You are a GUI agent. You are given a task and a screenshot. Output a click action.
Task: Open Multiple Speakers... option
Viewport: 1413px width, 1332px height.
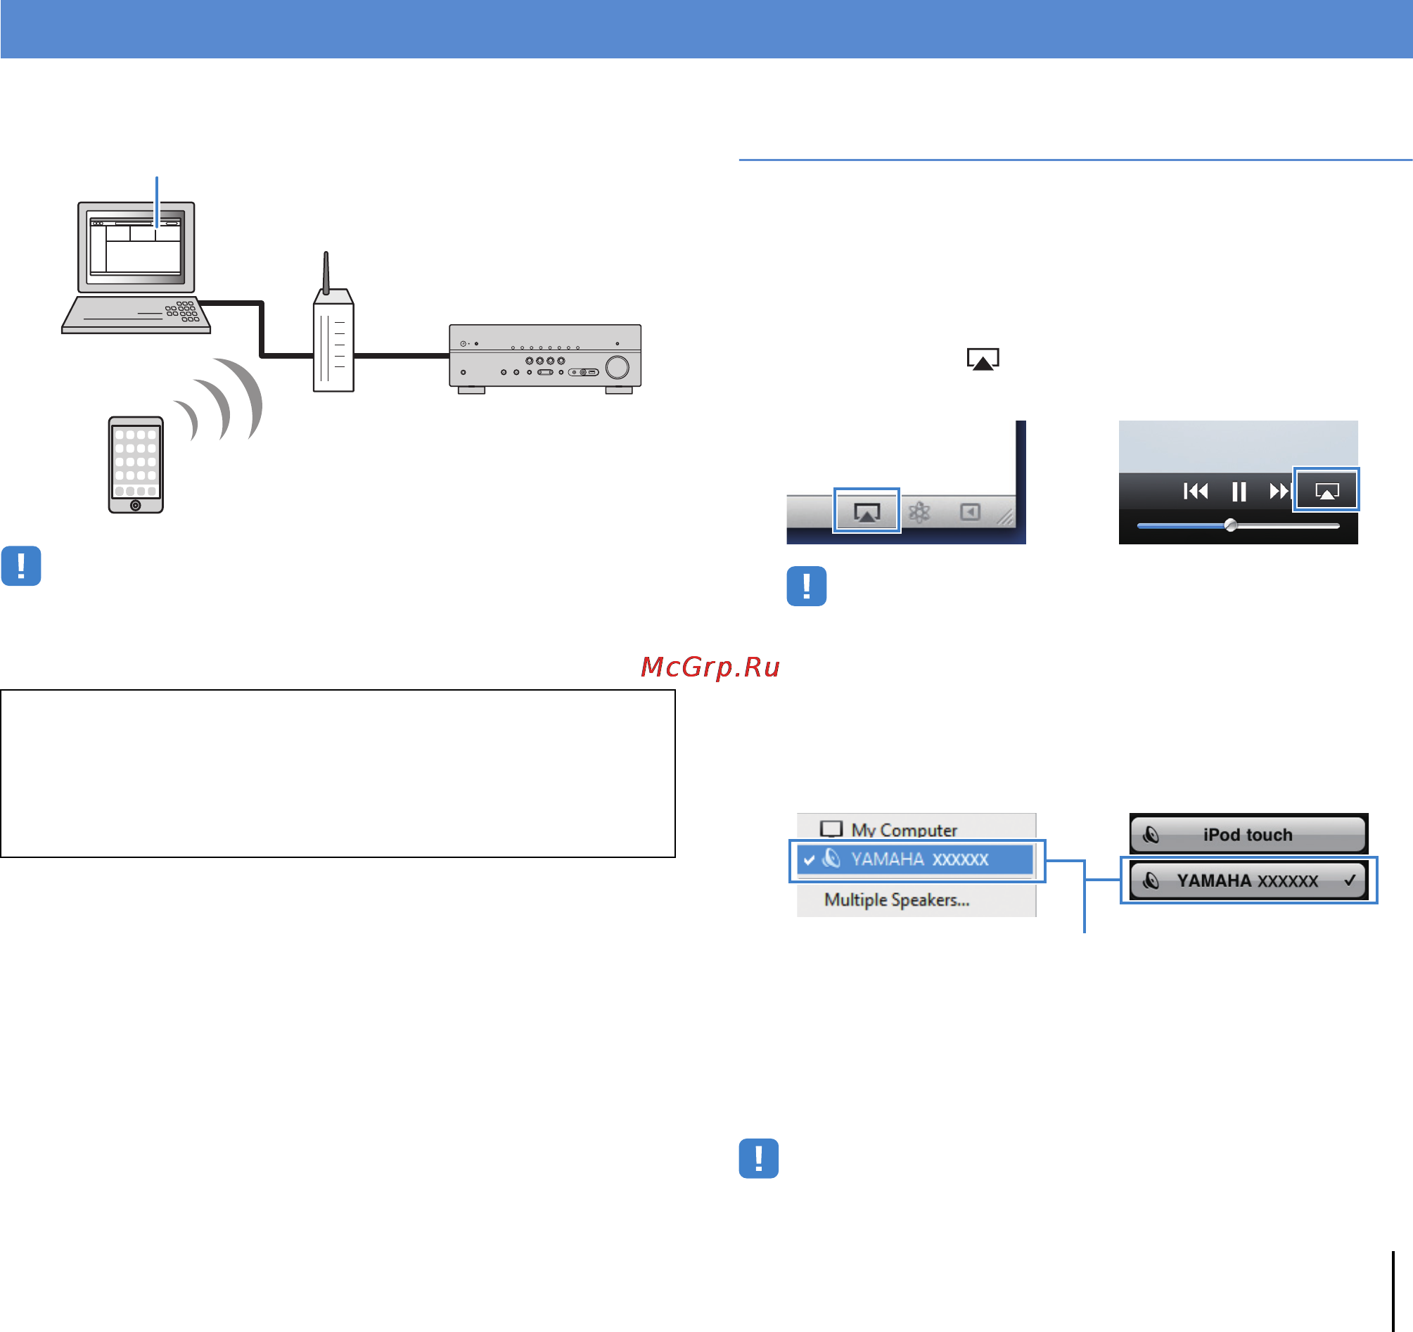897,900
